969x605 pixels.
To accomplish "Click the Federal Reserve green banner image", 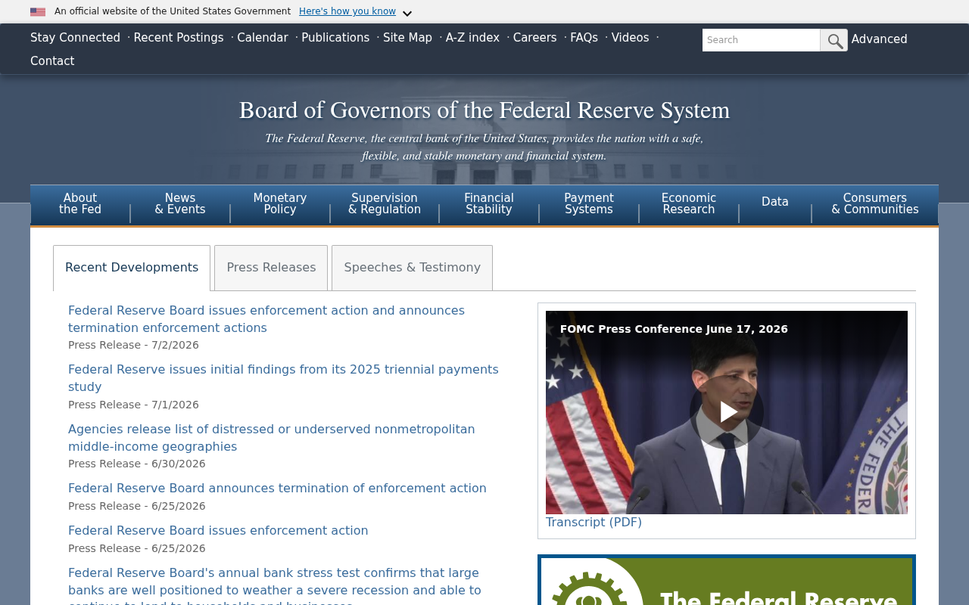I will tap(727, 581).
